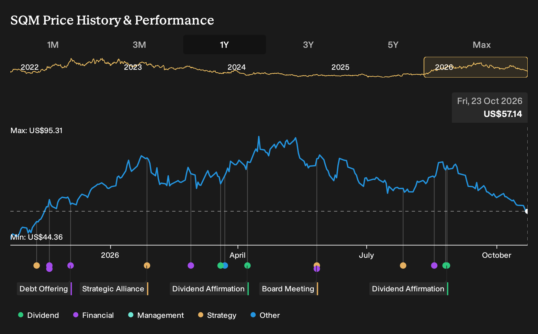Click 2025 on the overview mini chart
Image resolution: width=538 pixels, height=334 pixels.
click(x=341, y=67)
